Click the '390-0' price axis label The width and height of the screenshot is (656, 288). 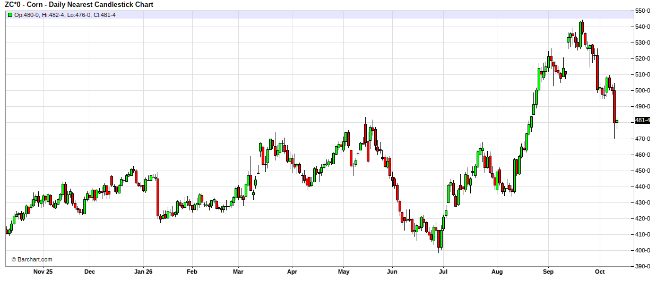coord(643,266)
